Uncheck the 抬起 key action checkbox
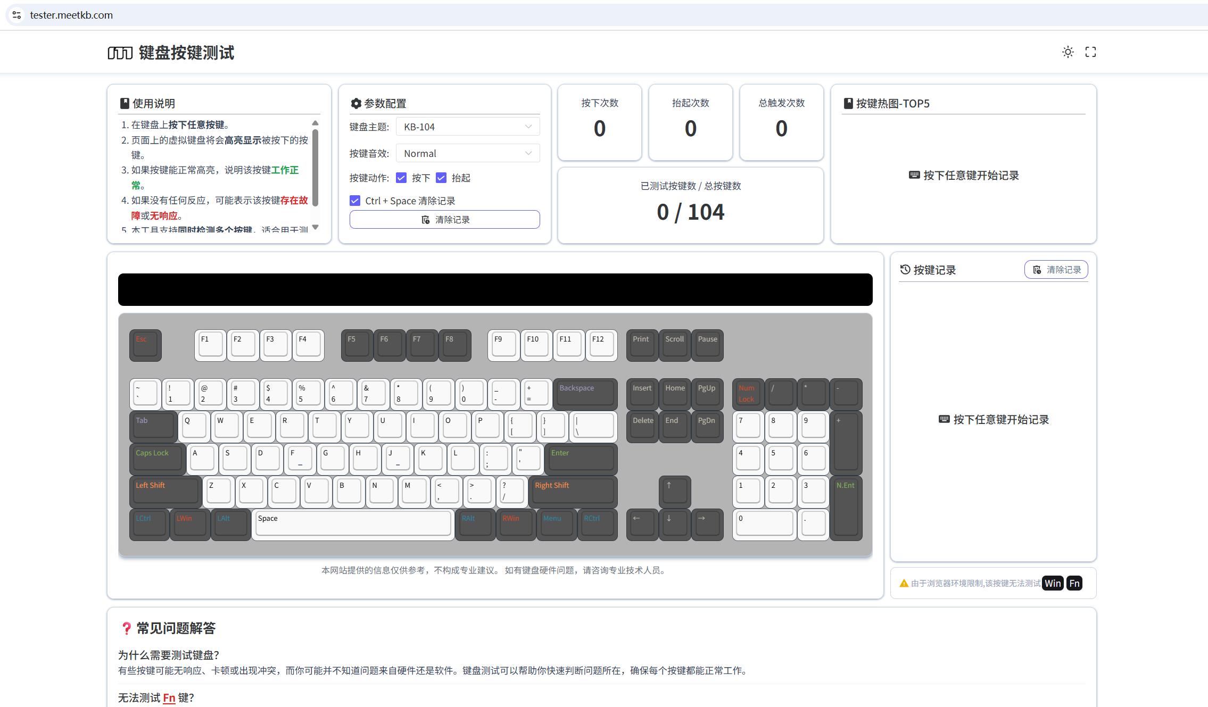1208x707 pixels. click(441, 178)
